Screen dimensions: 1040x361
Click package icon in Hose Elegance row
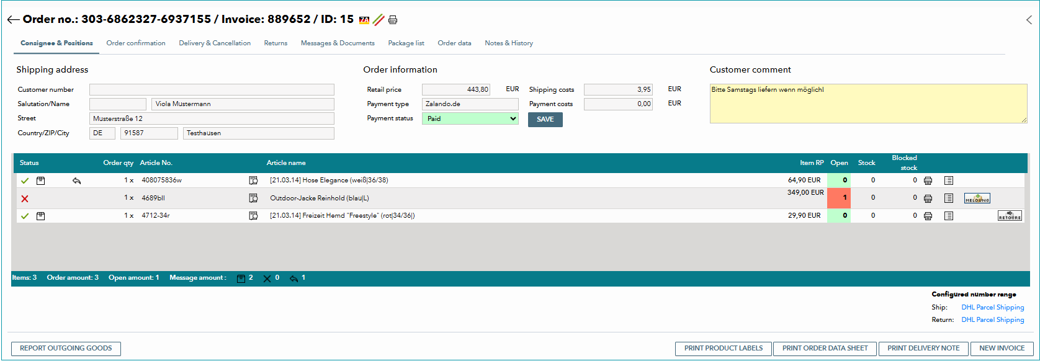coord(40,180)
